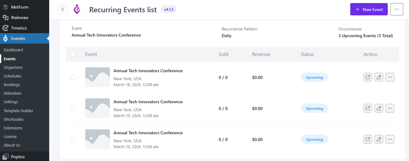Viewport: 409px width, 161px height.
Task: Click the March 18 event thumbnail image
Action: pyautogui.click(x=97, y=77)
